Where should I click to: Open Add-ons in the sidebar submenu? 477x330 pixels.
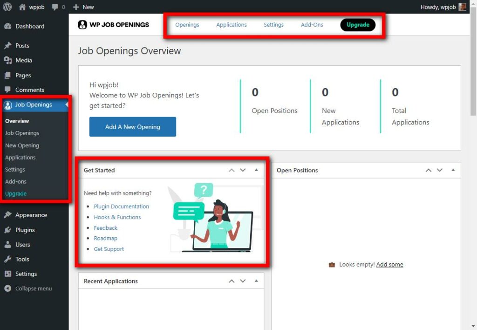coord(15,181)
